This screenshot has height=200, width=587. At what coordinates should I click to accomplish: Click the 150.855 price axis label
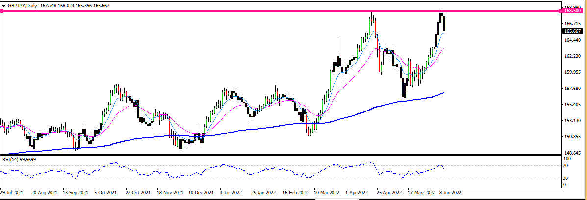click(x=572, y=137)
